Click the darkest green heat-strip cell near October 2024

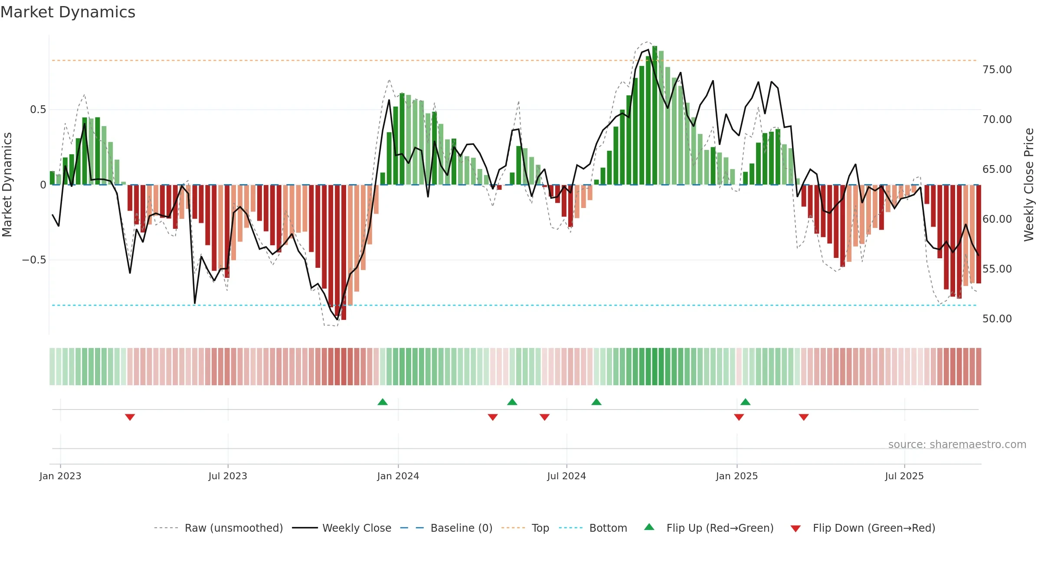click(x=655, y=367)
